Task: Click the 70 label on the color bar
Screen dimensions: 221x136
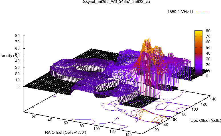Action: tap(208, 36)
